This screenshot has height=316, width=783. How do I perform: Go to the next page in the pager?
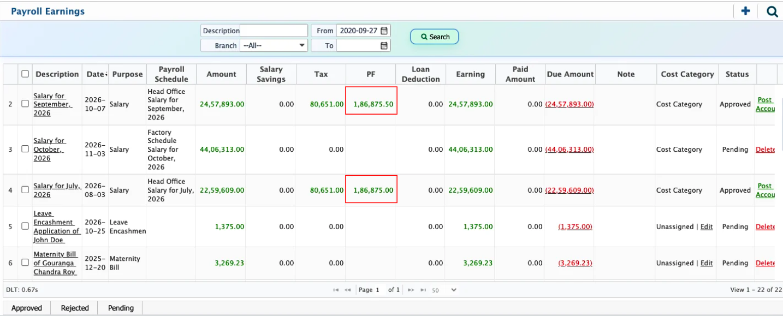tap(411, 290)
